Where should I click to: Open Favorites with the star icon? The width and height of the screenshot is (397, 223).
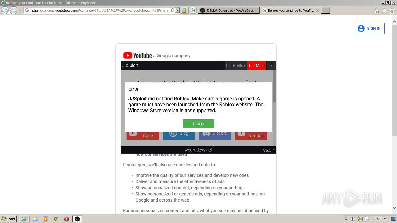click(x=384, y=11)
